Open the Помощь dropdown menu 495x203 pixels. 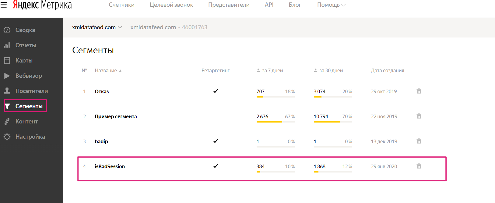pos(331,5)
